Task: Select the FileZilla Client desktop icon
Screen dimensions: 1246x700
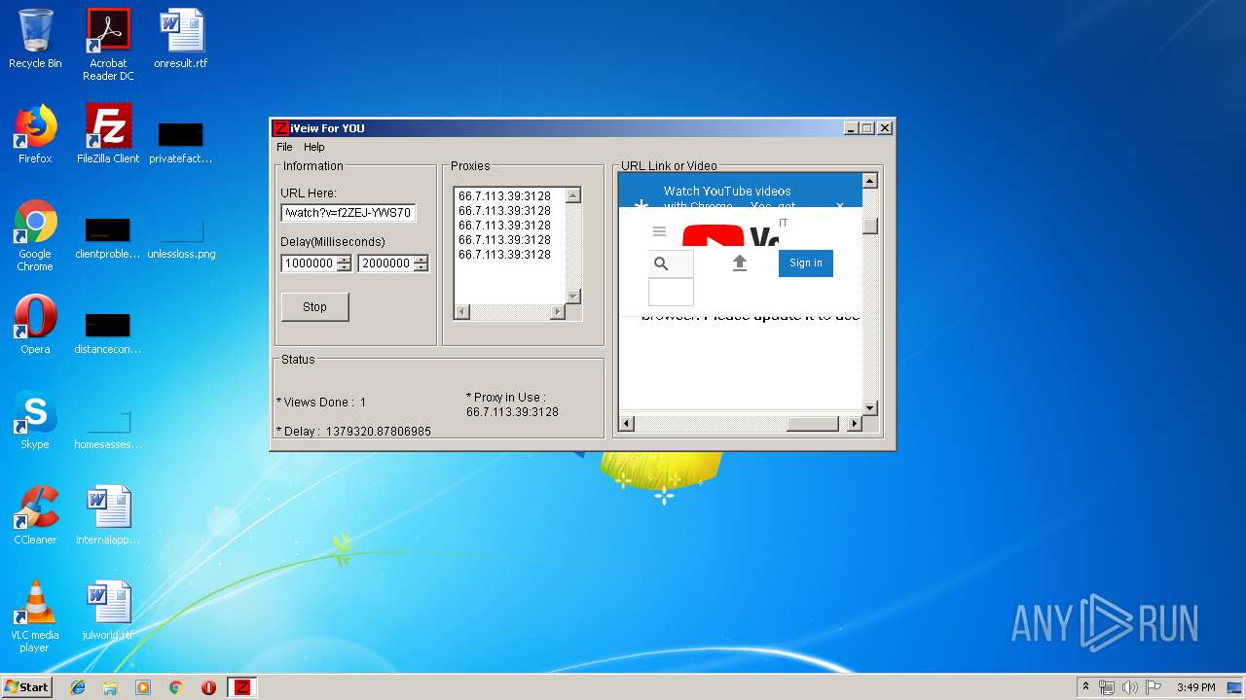Action: [x=108, y=135]
